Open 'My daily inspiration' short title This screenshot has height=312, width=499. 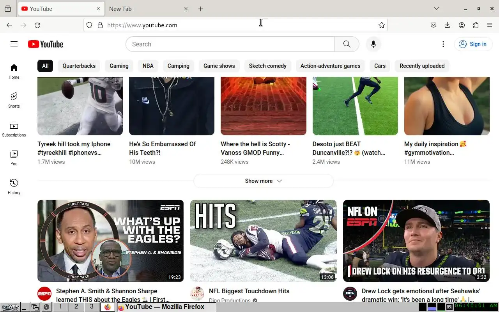(x=435, y=148)
